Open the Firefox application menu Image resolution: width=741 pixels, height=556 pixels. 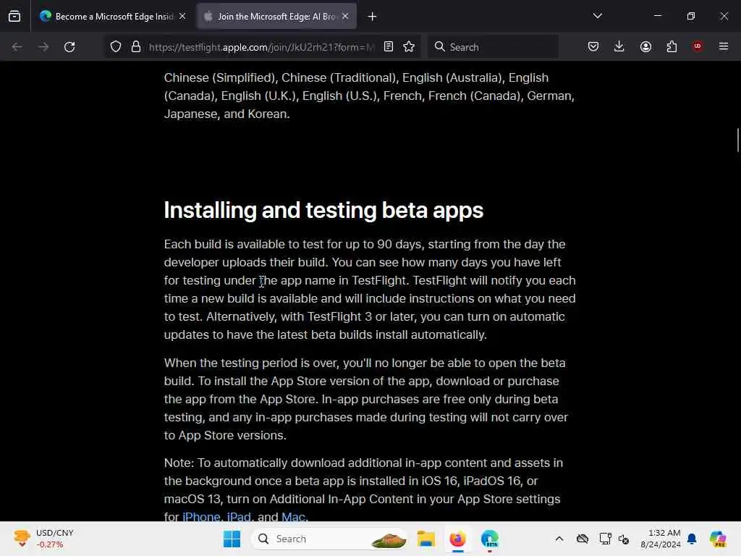tap(724, 46)
